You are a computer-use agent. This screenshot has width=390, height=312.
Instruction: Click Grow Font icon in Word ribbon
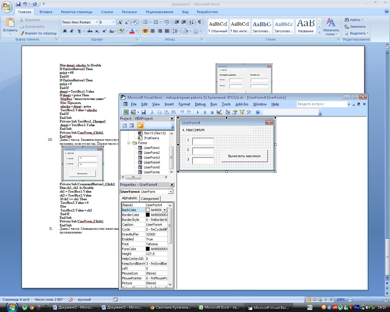120,22
